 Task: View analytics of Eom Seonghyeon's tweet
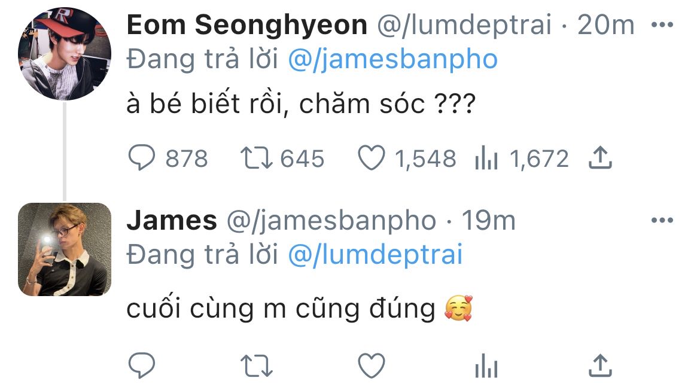click(x=487, y=159)
